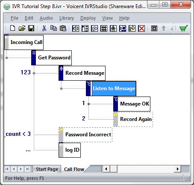194x185 pixels.
Task: Click the horizontal scrollbar right arrow
Action: (x=177, y=169)
